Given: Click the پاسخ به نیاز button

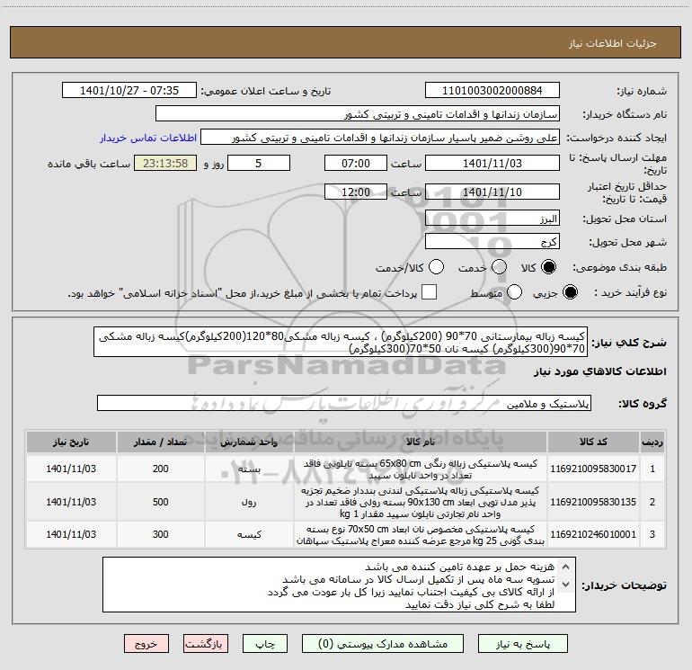Looking at the screenshot, I should (522, 644).
